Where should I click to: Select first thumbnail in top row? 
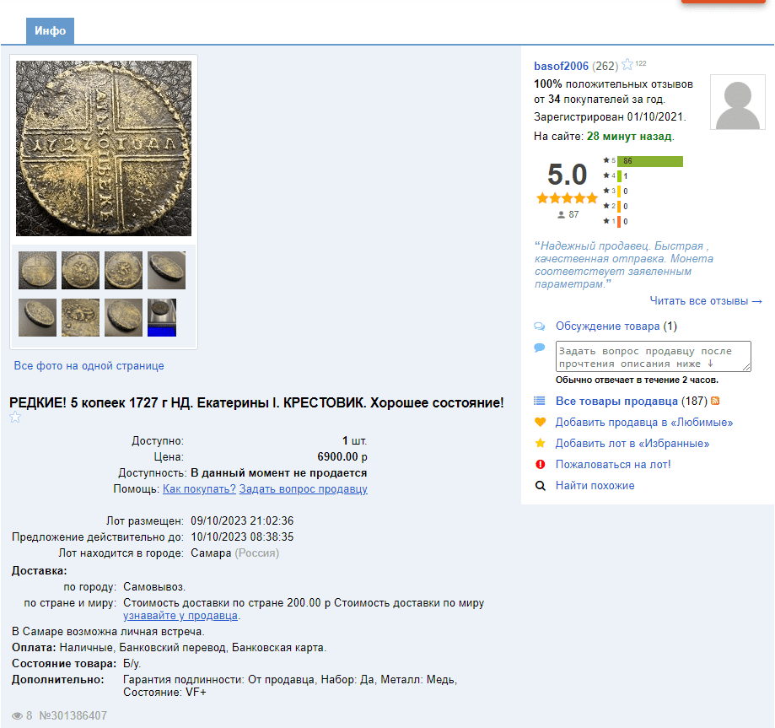click(38, 270)
